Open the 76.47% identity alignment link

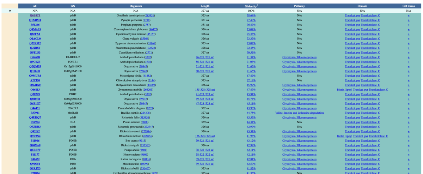coord(251,25)
